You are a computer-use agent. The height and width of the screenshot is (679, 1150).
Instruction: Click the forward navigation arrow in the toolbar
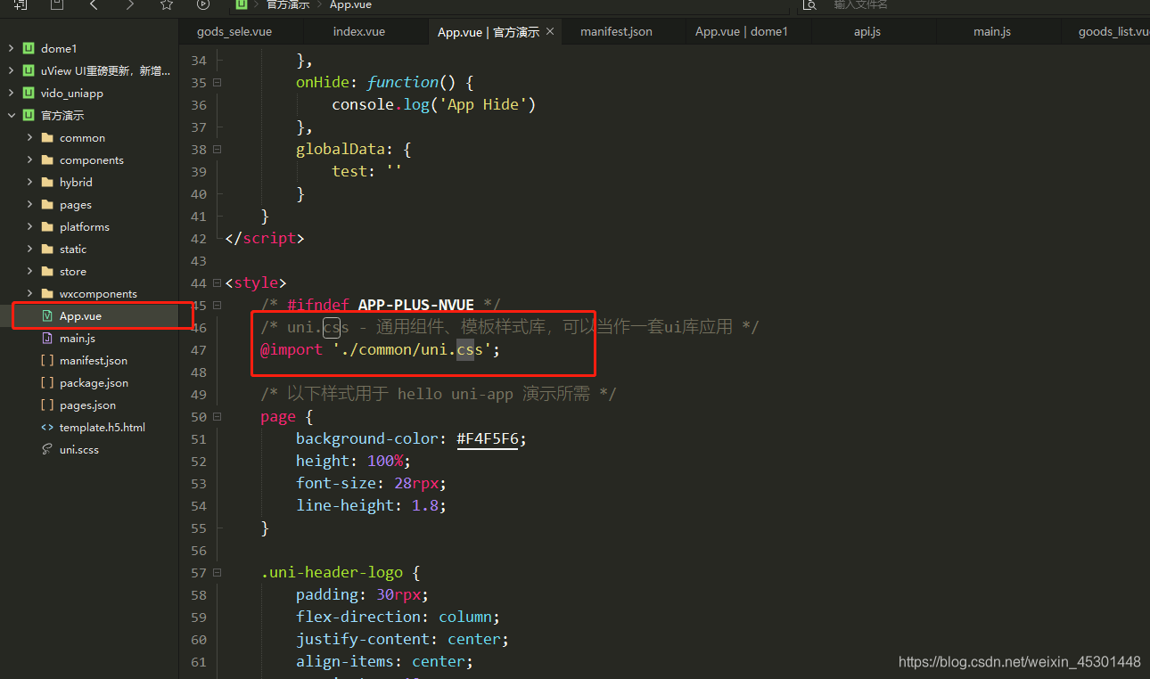pos(130,4)
